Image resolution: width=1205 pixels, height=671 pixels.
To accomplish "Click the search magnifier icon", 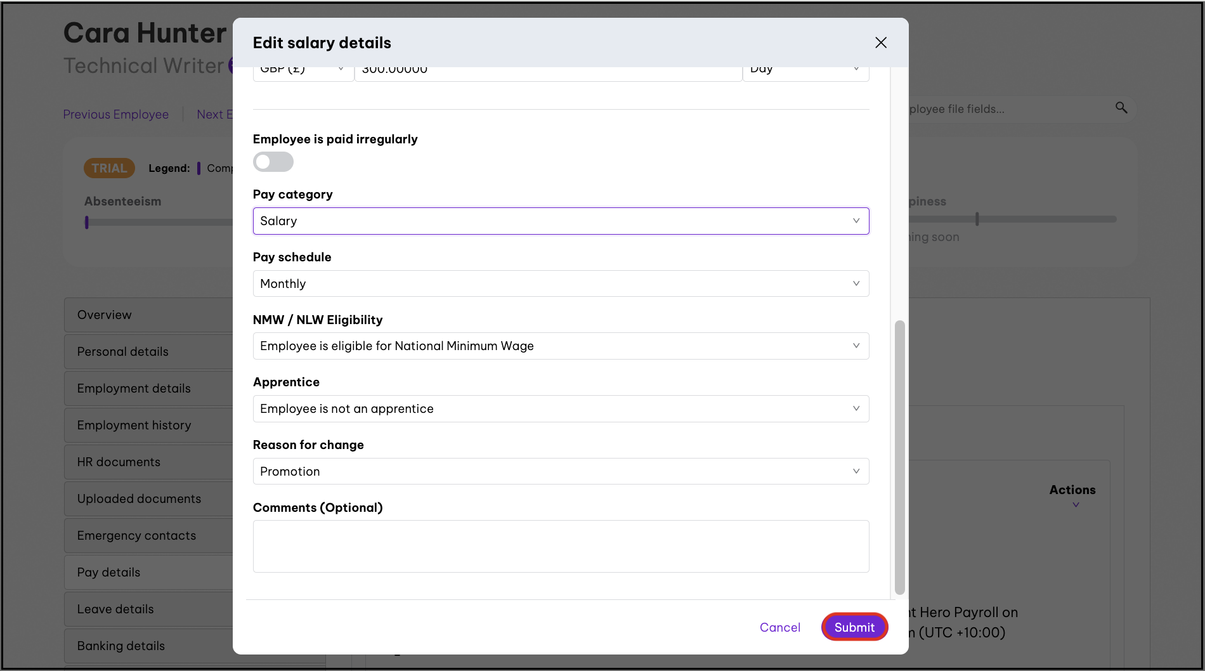I will point(1121,108).
